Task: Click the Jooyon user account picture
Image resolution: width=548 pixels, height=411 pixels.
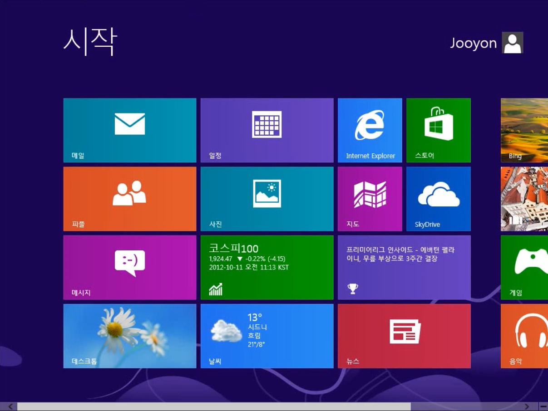Action: coord(513,43)
